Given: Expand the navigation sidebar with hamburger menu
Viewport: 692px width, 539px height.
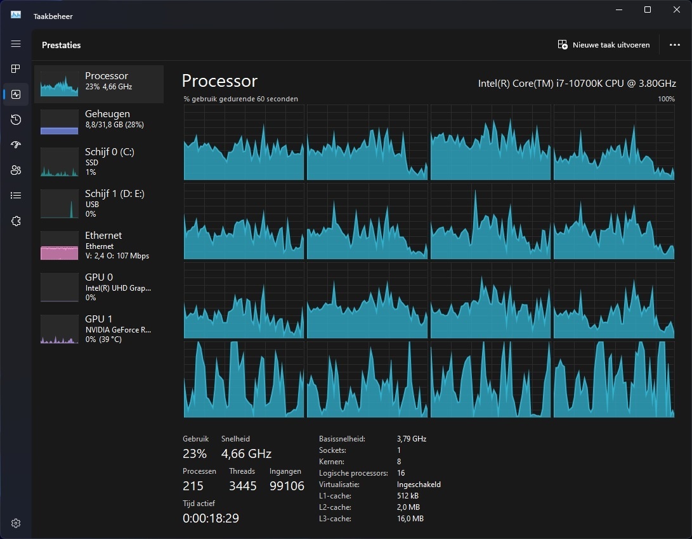Looking at the screenshot, I should (x=16, y=44).
